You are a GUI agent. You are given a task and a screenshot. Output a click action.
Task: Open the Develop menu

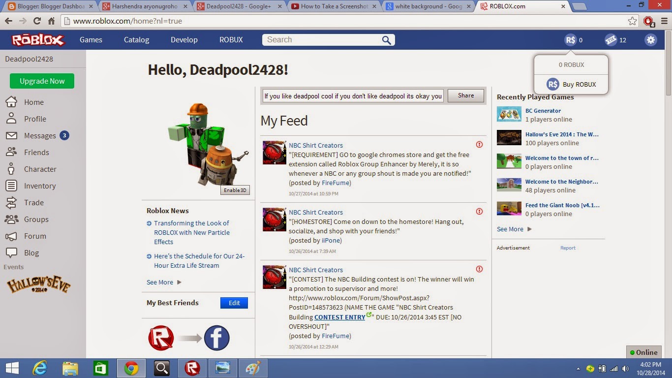pyautogui.click(x=184, y=40)
